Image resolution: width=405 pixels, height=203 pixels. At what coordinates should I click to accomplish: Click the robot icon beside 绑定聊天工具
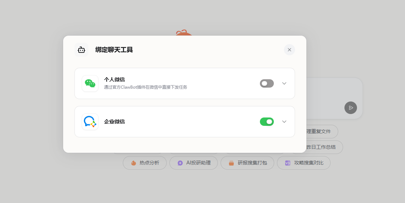pos(81,50)
